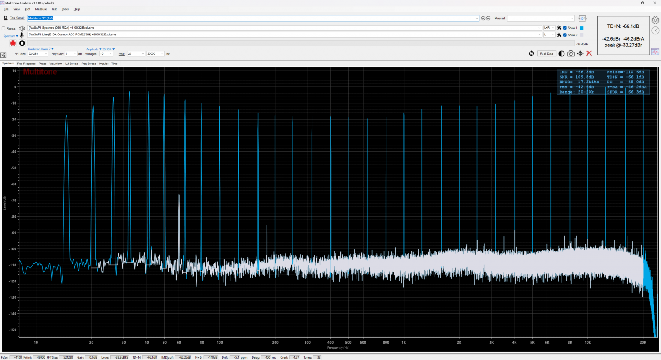661x360 pixels.
Task: Open the Test menu
Action: click(x=54, y=9)
